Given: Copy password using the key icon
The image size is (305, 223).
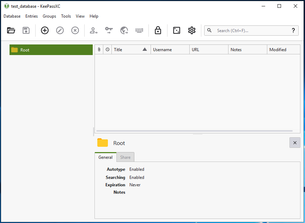Looking at the screenshot, I should [x=109, y=31].
